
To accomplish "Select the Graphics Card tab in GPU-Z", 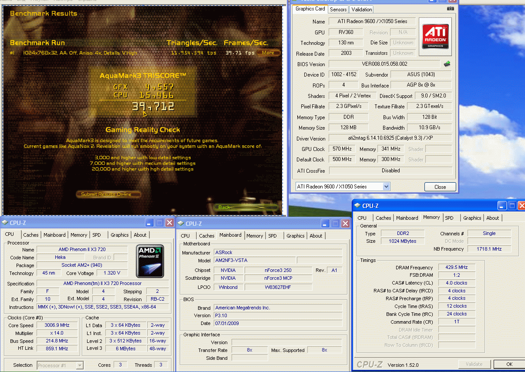I will tap(310, 9).
